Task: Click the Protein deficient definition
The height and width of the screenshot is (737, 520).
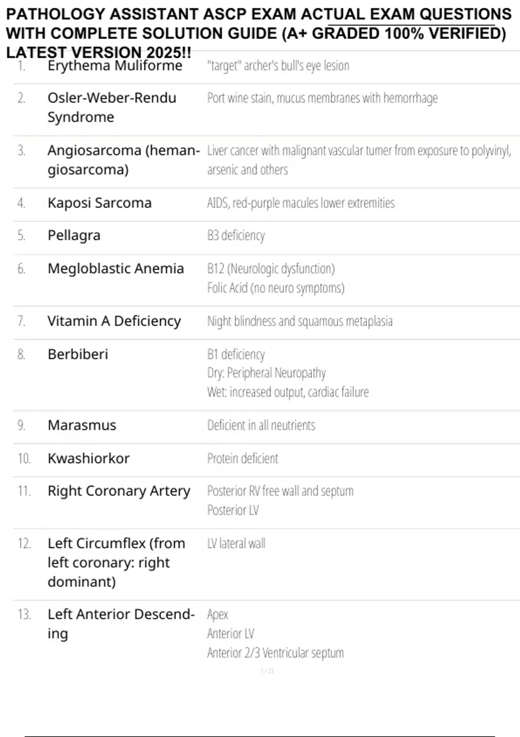Action: point(243,458)
